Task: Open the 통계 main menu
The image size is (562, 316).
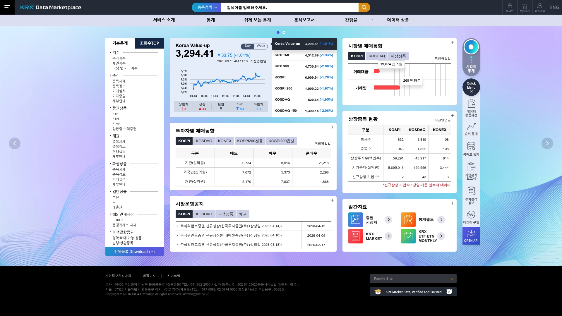Action: 211,20
